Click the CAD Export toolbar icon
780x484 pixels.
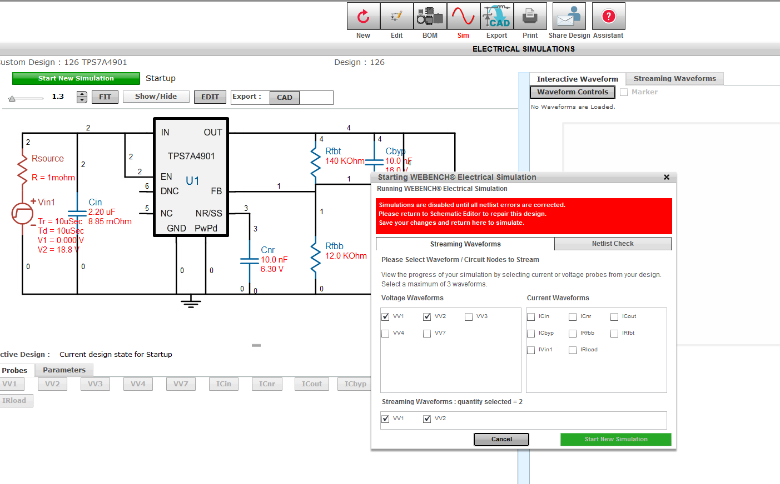(x=497, y=16)
